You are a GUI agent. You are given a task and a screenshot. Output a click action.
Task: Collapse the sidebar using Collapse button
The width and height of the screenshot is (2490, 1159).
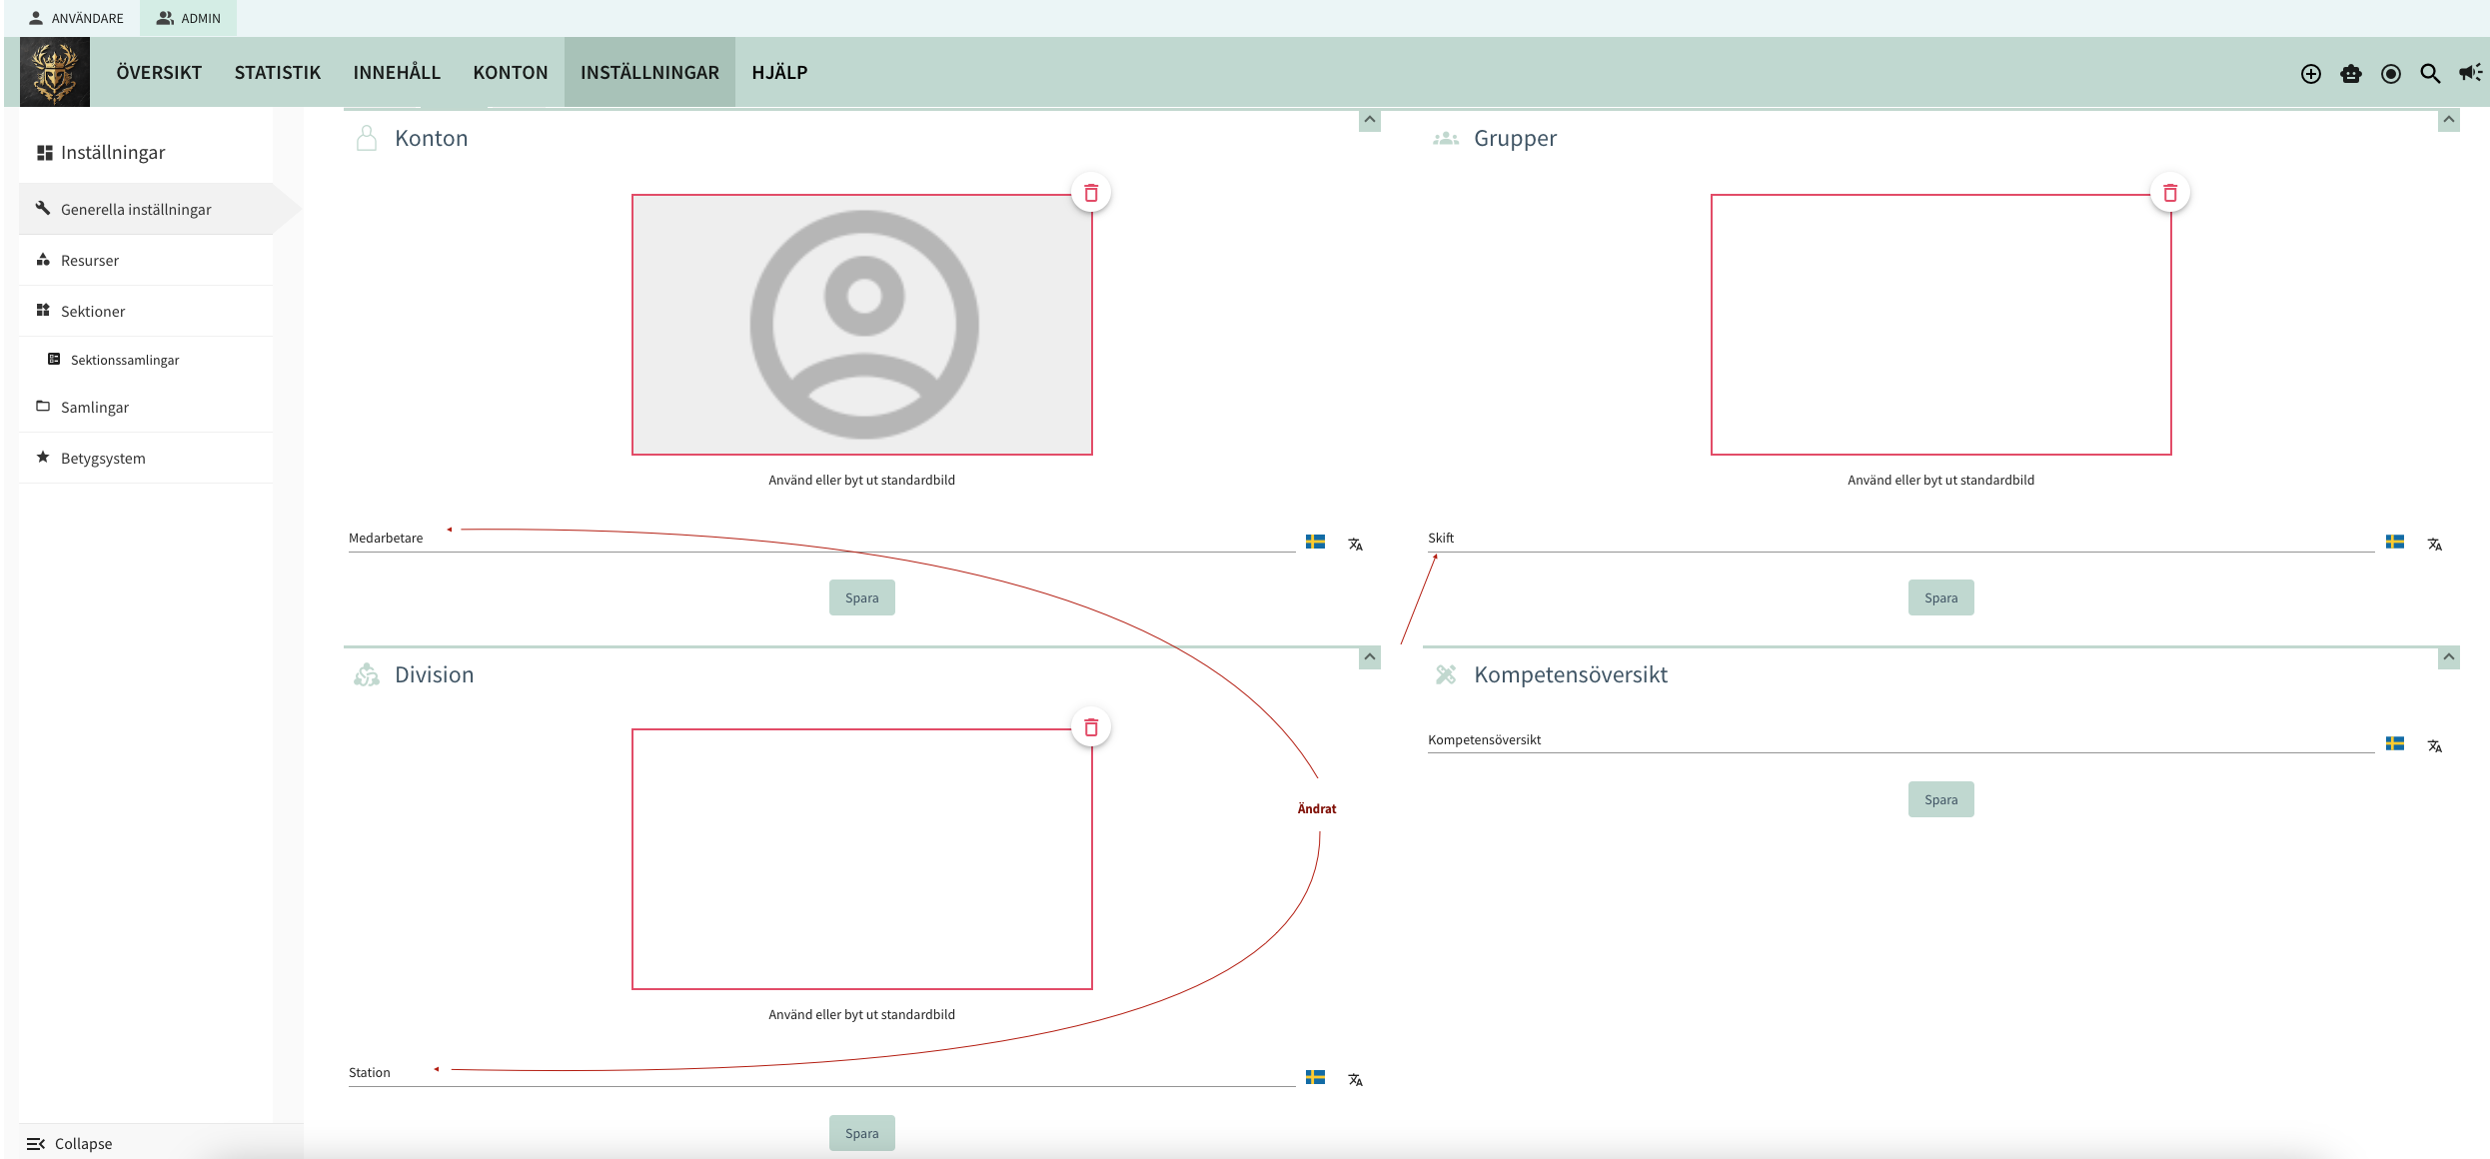click(x=70, y=1143)
